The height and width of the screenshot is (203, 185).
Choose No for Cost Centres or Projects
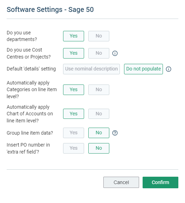(x=99, y=53)
